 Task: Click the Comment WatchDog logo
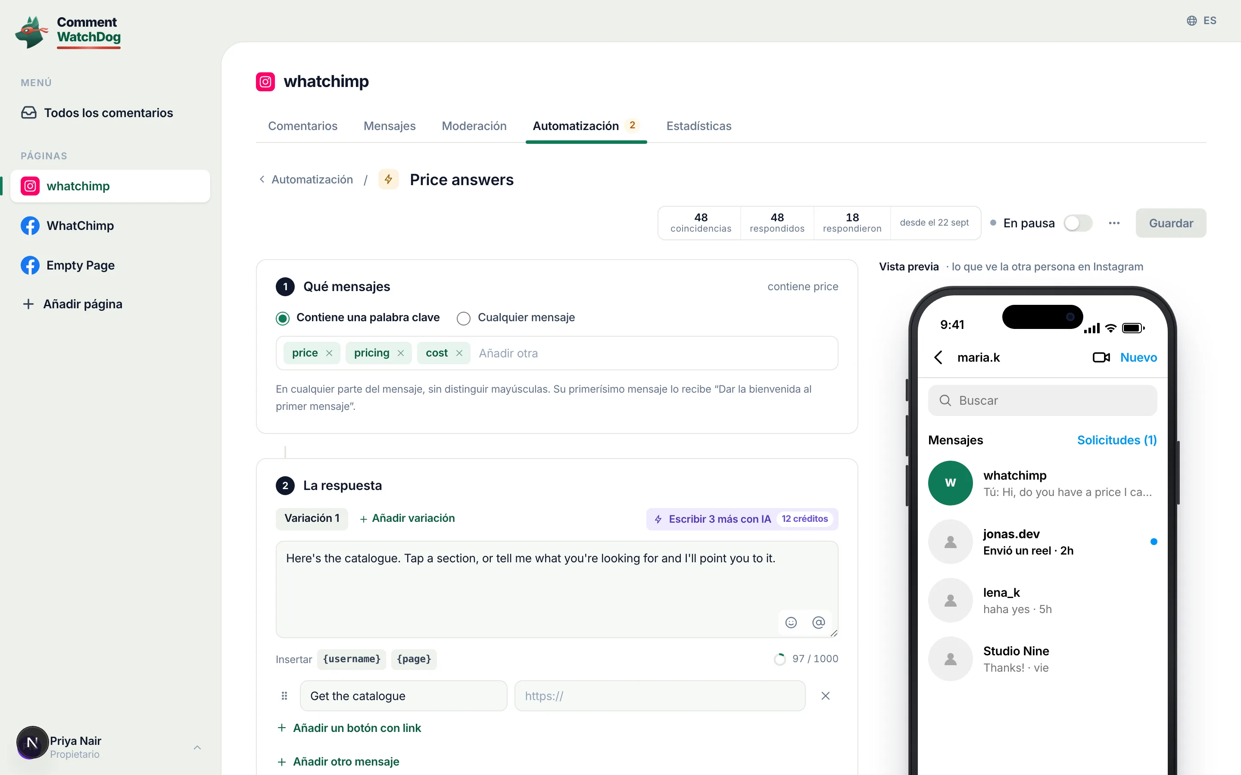(x=68, y=32)
